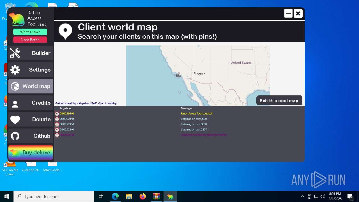Open the Credits section
The height and width of the screenshot is (202, 359).
point(31,103)
